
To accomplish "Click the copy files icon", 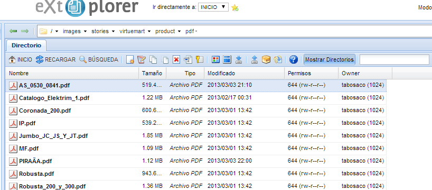I will coord(153,59).
